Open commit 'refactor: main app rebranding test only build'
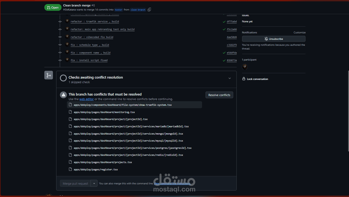 point(103,29)
